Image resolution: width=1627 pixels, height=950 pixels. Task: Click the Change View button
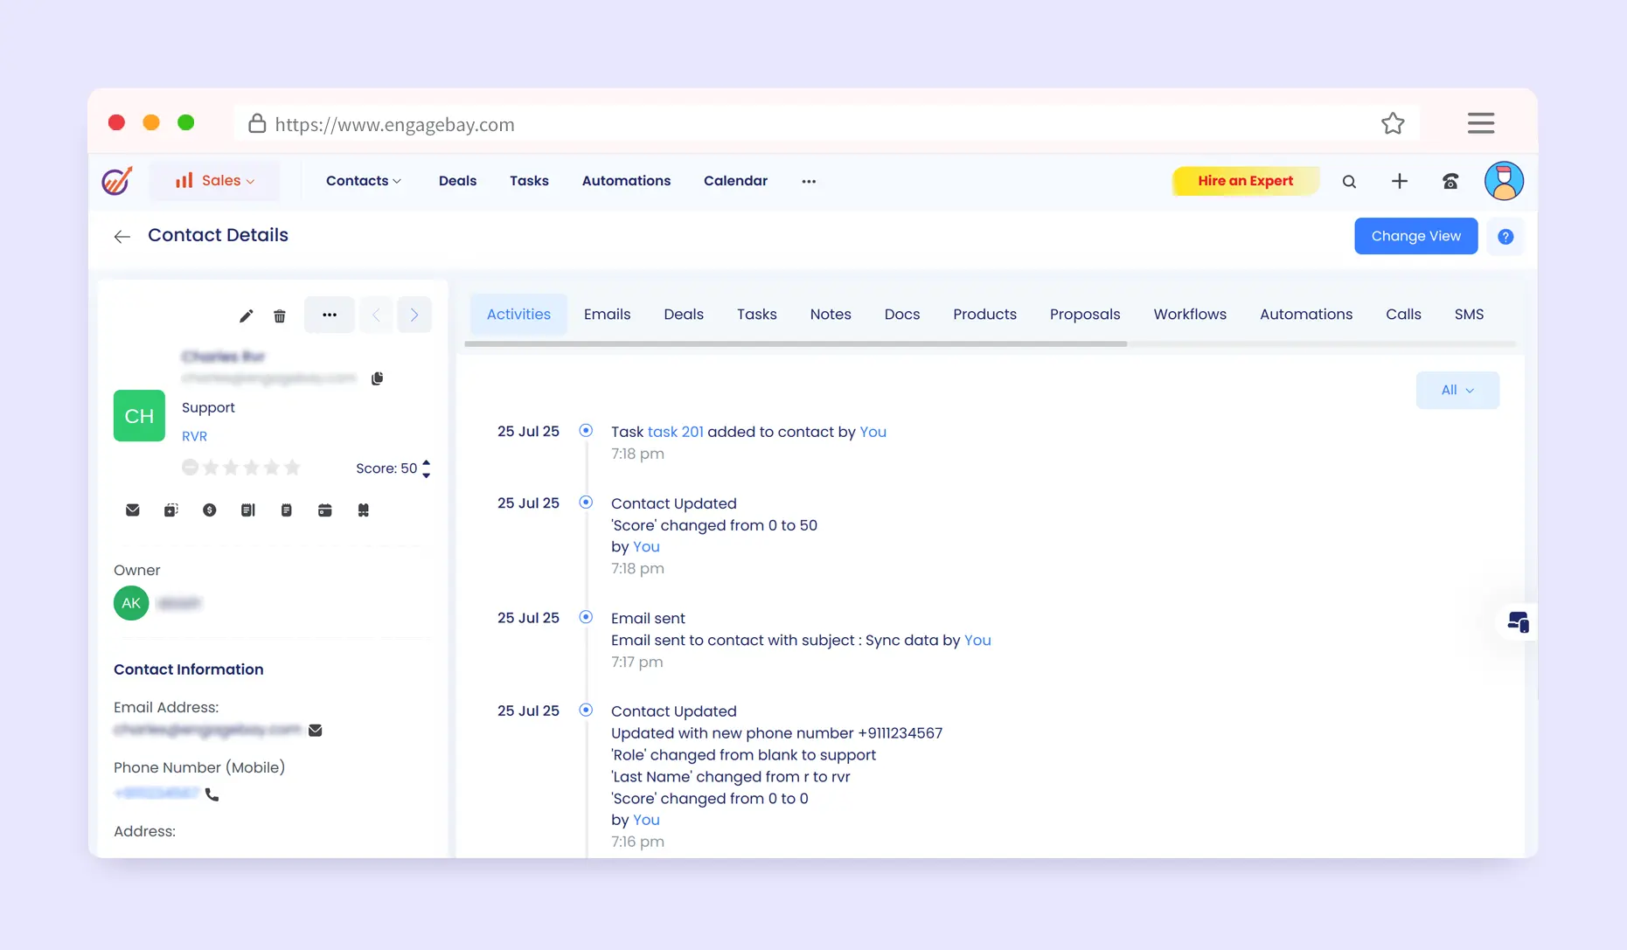pyautogui.click(x=1415, y=236)
